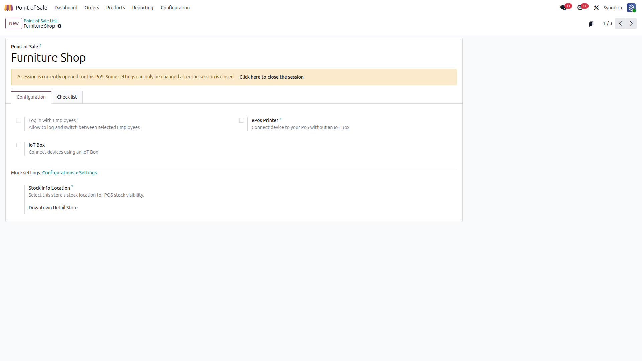The image size is (642, 361).
Task: Open the Reporting menu
Action: (143, 8)
